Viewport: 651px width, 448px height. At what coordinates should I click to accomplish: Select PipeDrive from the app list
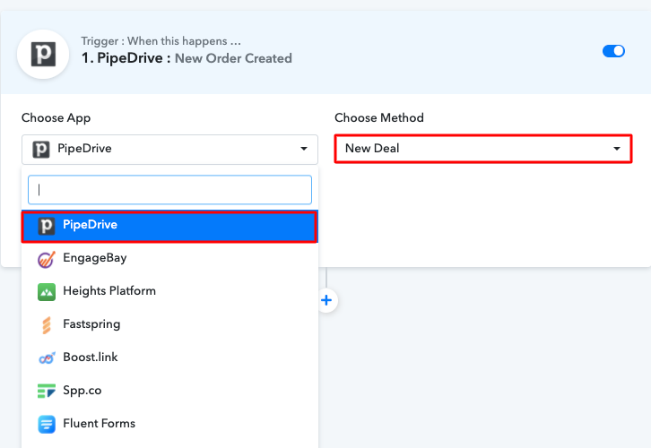pos(169,227)
